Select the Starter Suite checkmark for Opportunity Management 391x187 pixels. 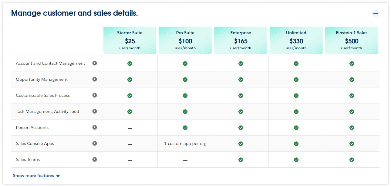[x=130, y=79]
